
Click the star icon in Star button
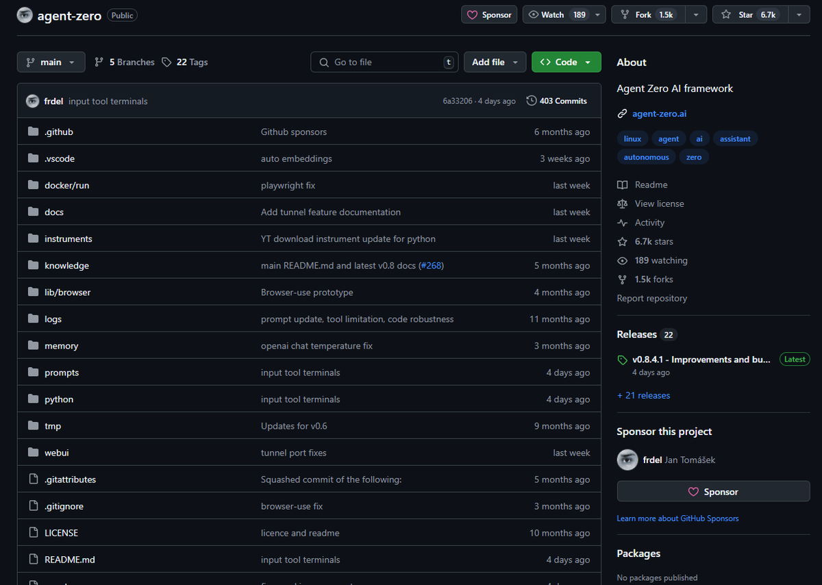point(726,15)
